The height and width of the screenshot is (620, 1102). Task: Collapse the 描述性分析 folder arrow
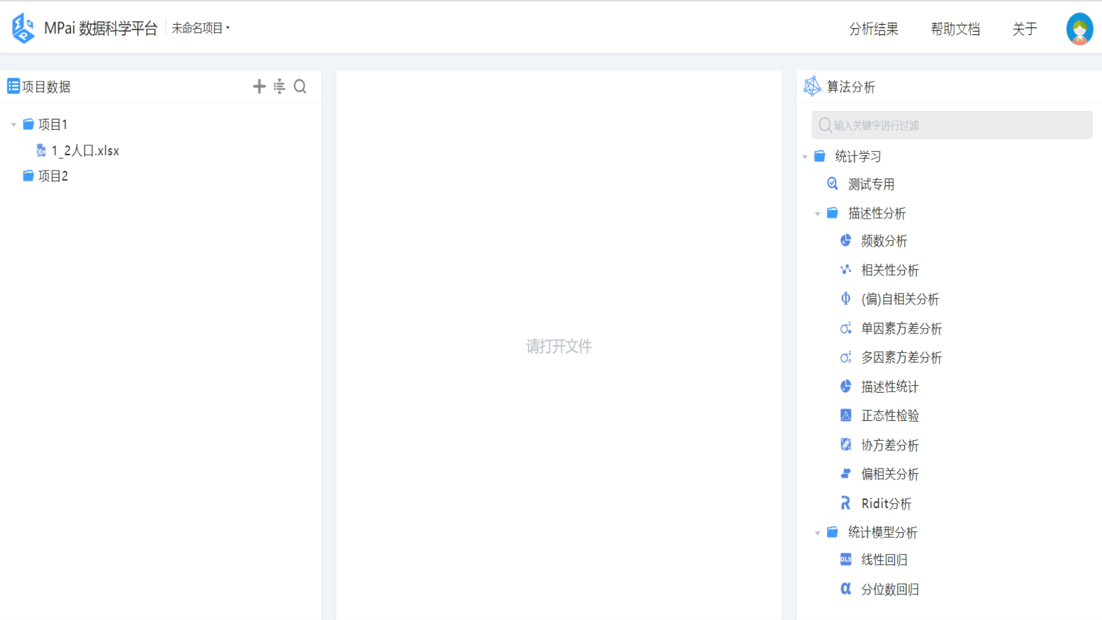pyautogui.click(x=817, y=214)
